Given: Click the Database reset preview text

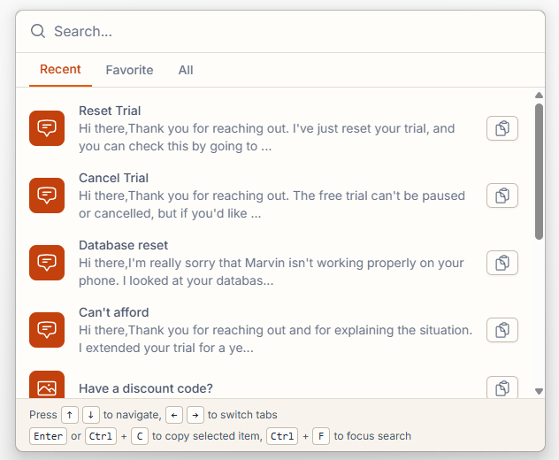Looking at the screenshot, I should click(271, 272).
